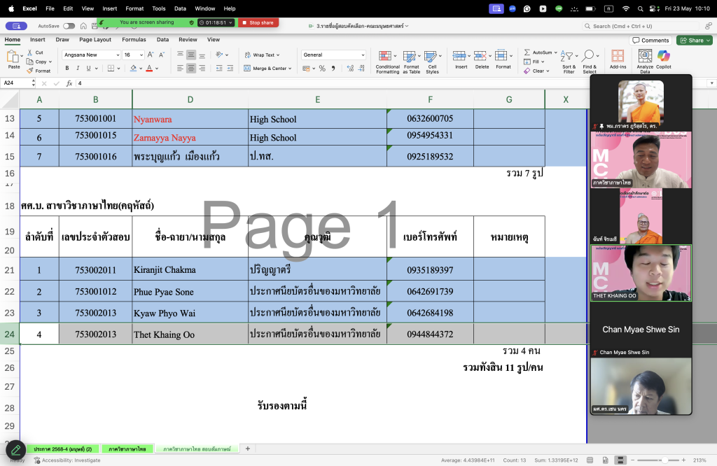Increase font size with larger A icon

(x=151, y=55)
